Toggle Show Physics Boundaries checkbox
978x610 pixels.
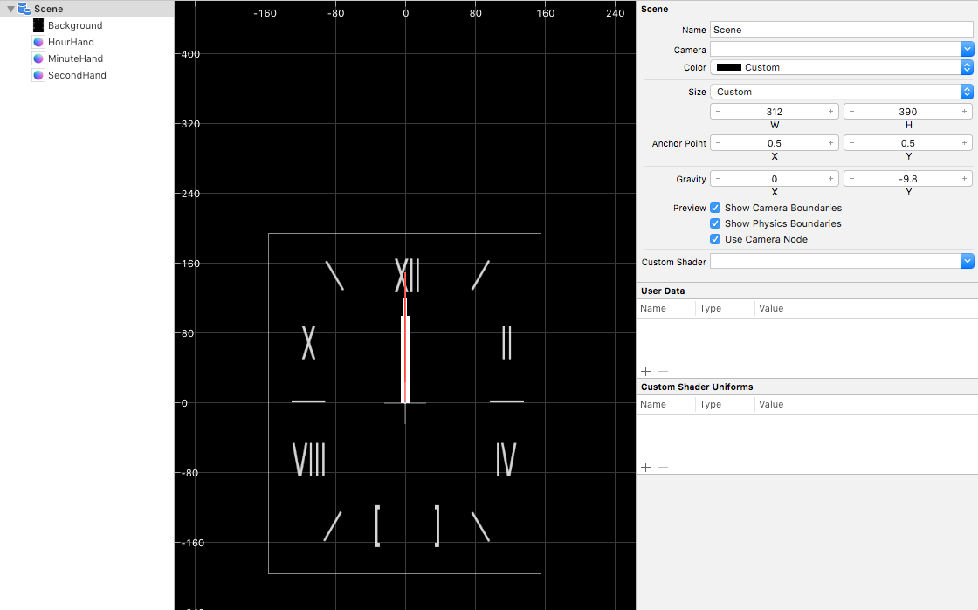[x=715, y=223]
